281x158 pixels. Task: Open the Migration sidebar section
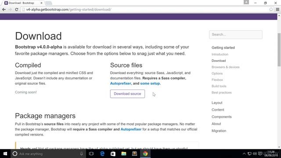tap(219, 131)
